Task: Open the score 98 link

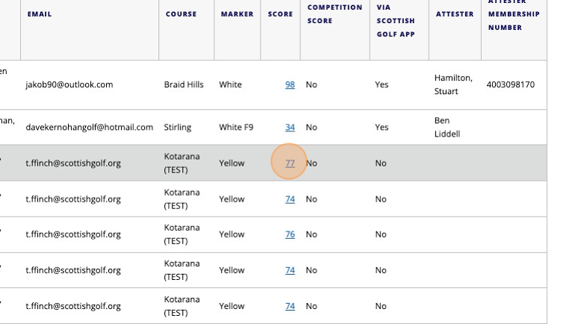Action: [290, 85]
